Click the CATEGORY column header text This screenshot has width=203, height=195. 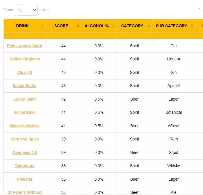(x=132, y=26)
